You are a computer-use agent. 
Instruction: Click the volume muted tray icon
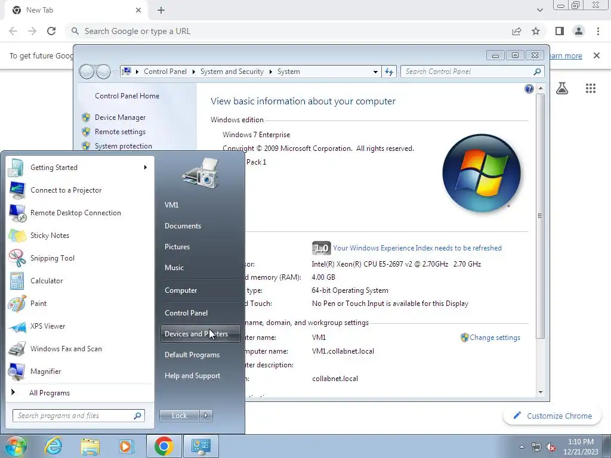(x=551, y=447)
